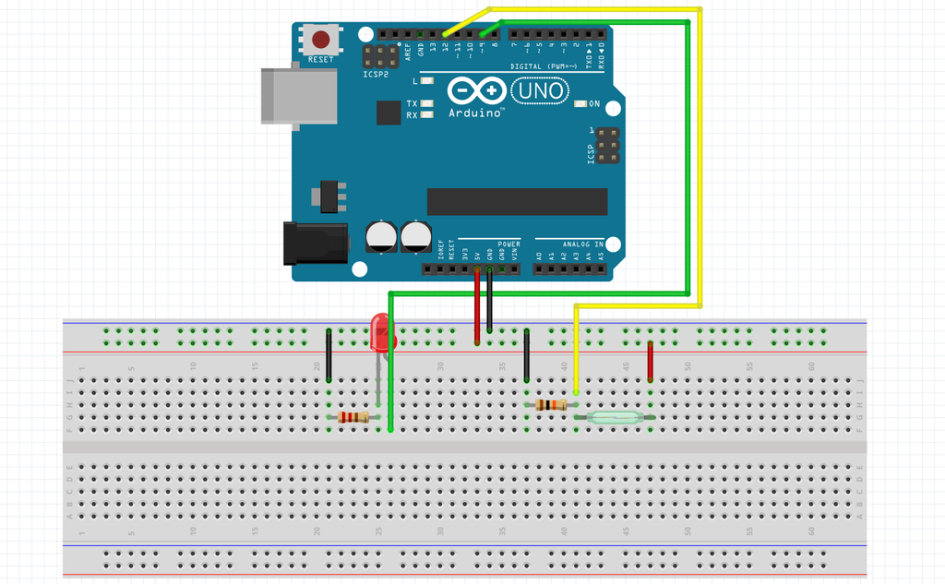Select the green wire from pin 9
Image resolution: width=945 pixels, height=584 pixels.
[687, 157]
